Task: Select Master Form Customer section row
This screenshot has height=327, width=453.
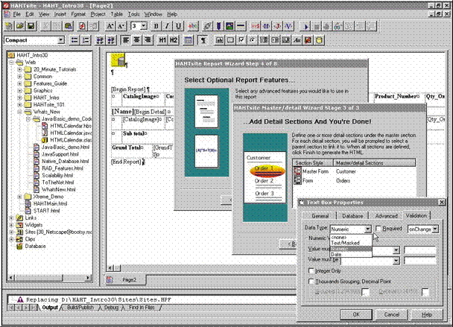Action: (355, 171)
